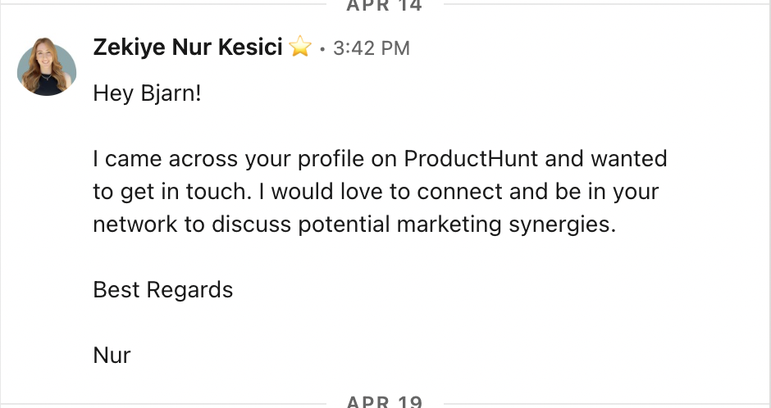Open Zekiye Nur Kesici's profile photo
Viewport: 771px width, 408px height.
pyautogui.click(x=47, y=66)
